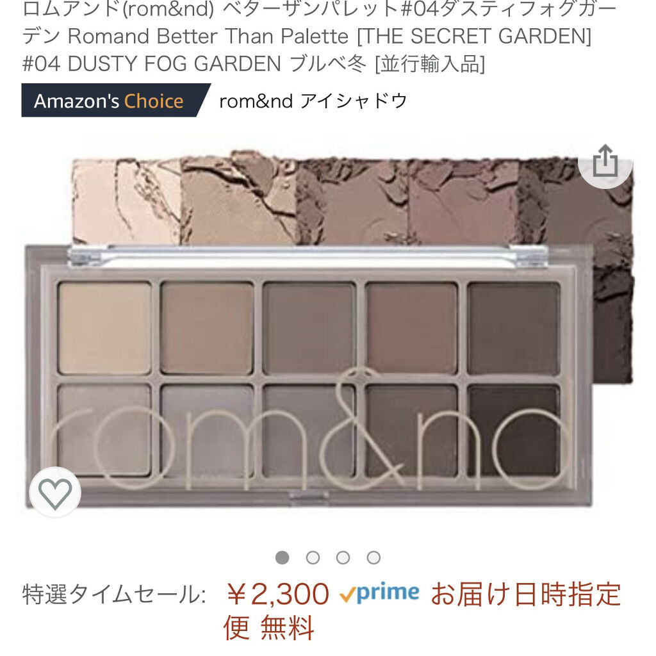This screenshot has width=656, height=656.
Task: Select the first image carousel dot
Action: (x=283, y=558)
